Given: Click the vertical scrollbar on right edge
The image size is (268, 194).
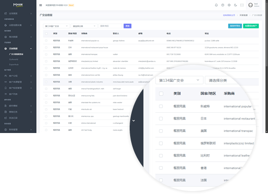Looking at the screenshot, I should tap(267, 34).
